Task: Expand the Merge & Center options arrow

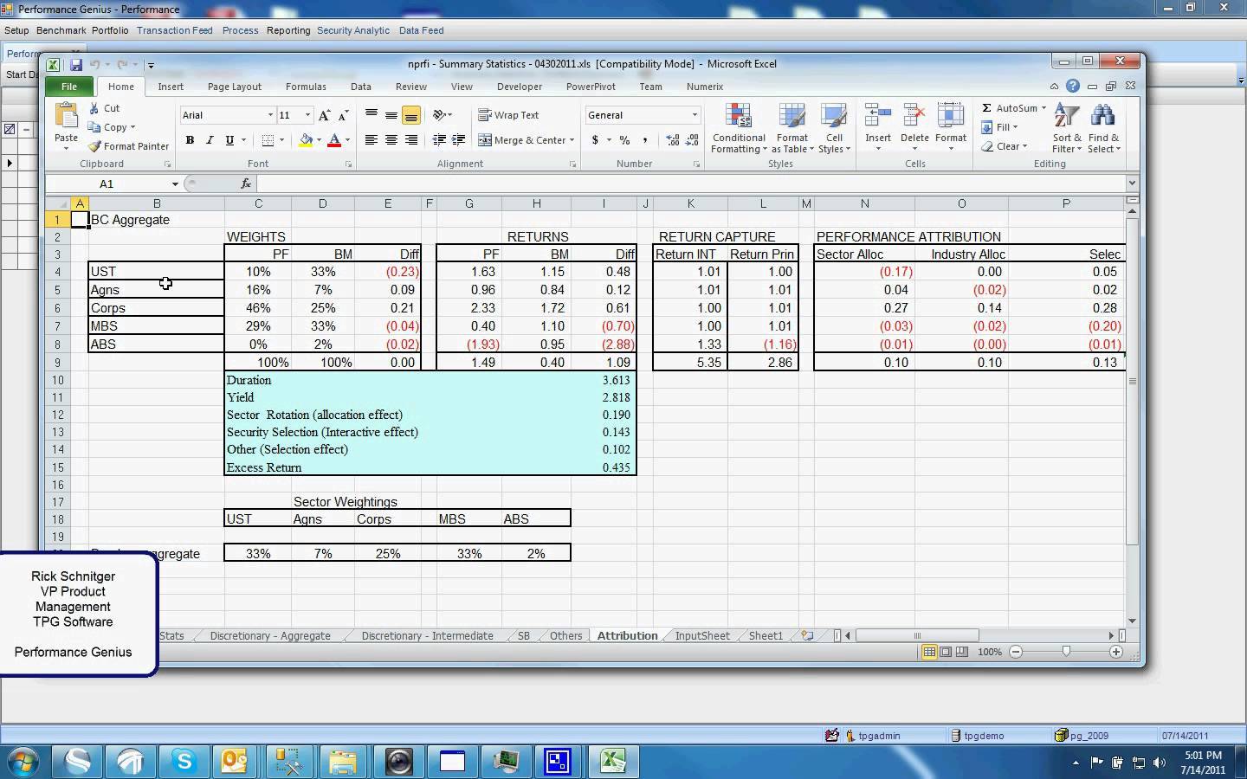Action: pyautogui.click(x=572, y=140)
